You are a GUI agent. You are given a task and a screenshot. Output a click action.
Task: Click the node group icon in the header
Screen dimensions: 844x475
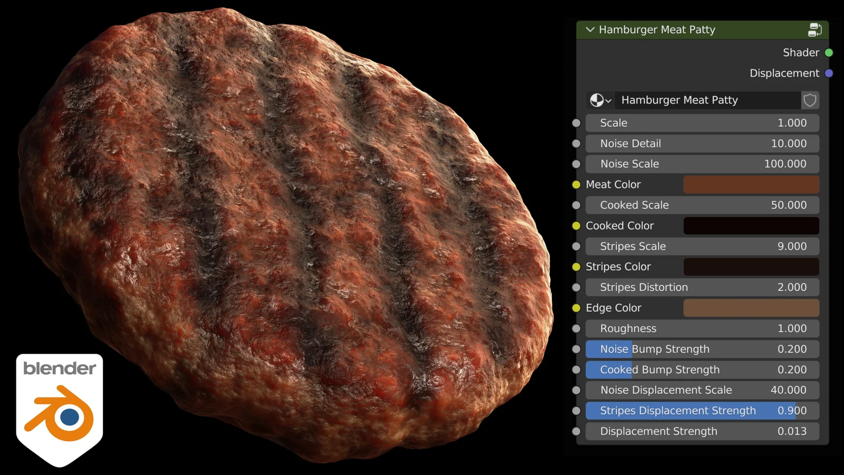click(x=816, y=30)
